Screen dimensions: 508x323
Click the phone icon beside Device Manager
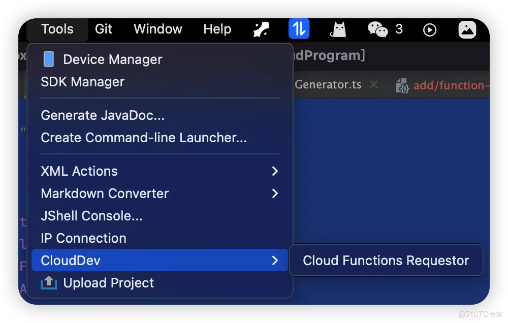pos(49,59)
